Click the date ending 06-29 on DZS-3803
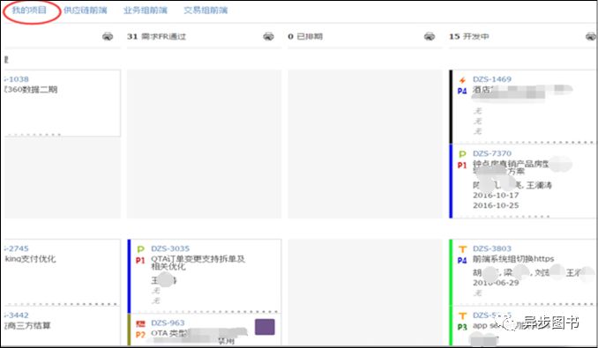The image size is (598, 348). coord(496,283)
